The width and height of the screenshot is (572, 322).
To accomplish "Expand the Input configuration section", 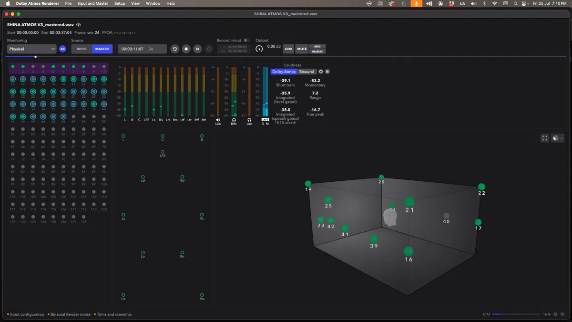I will 26,314.
